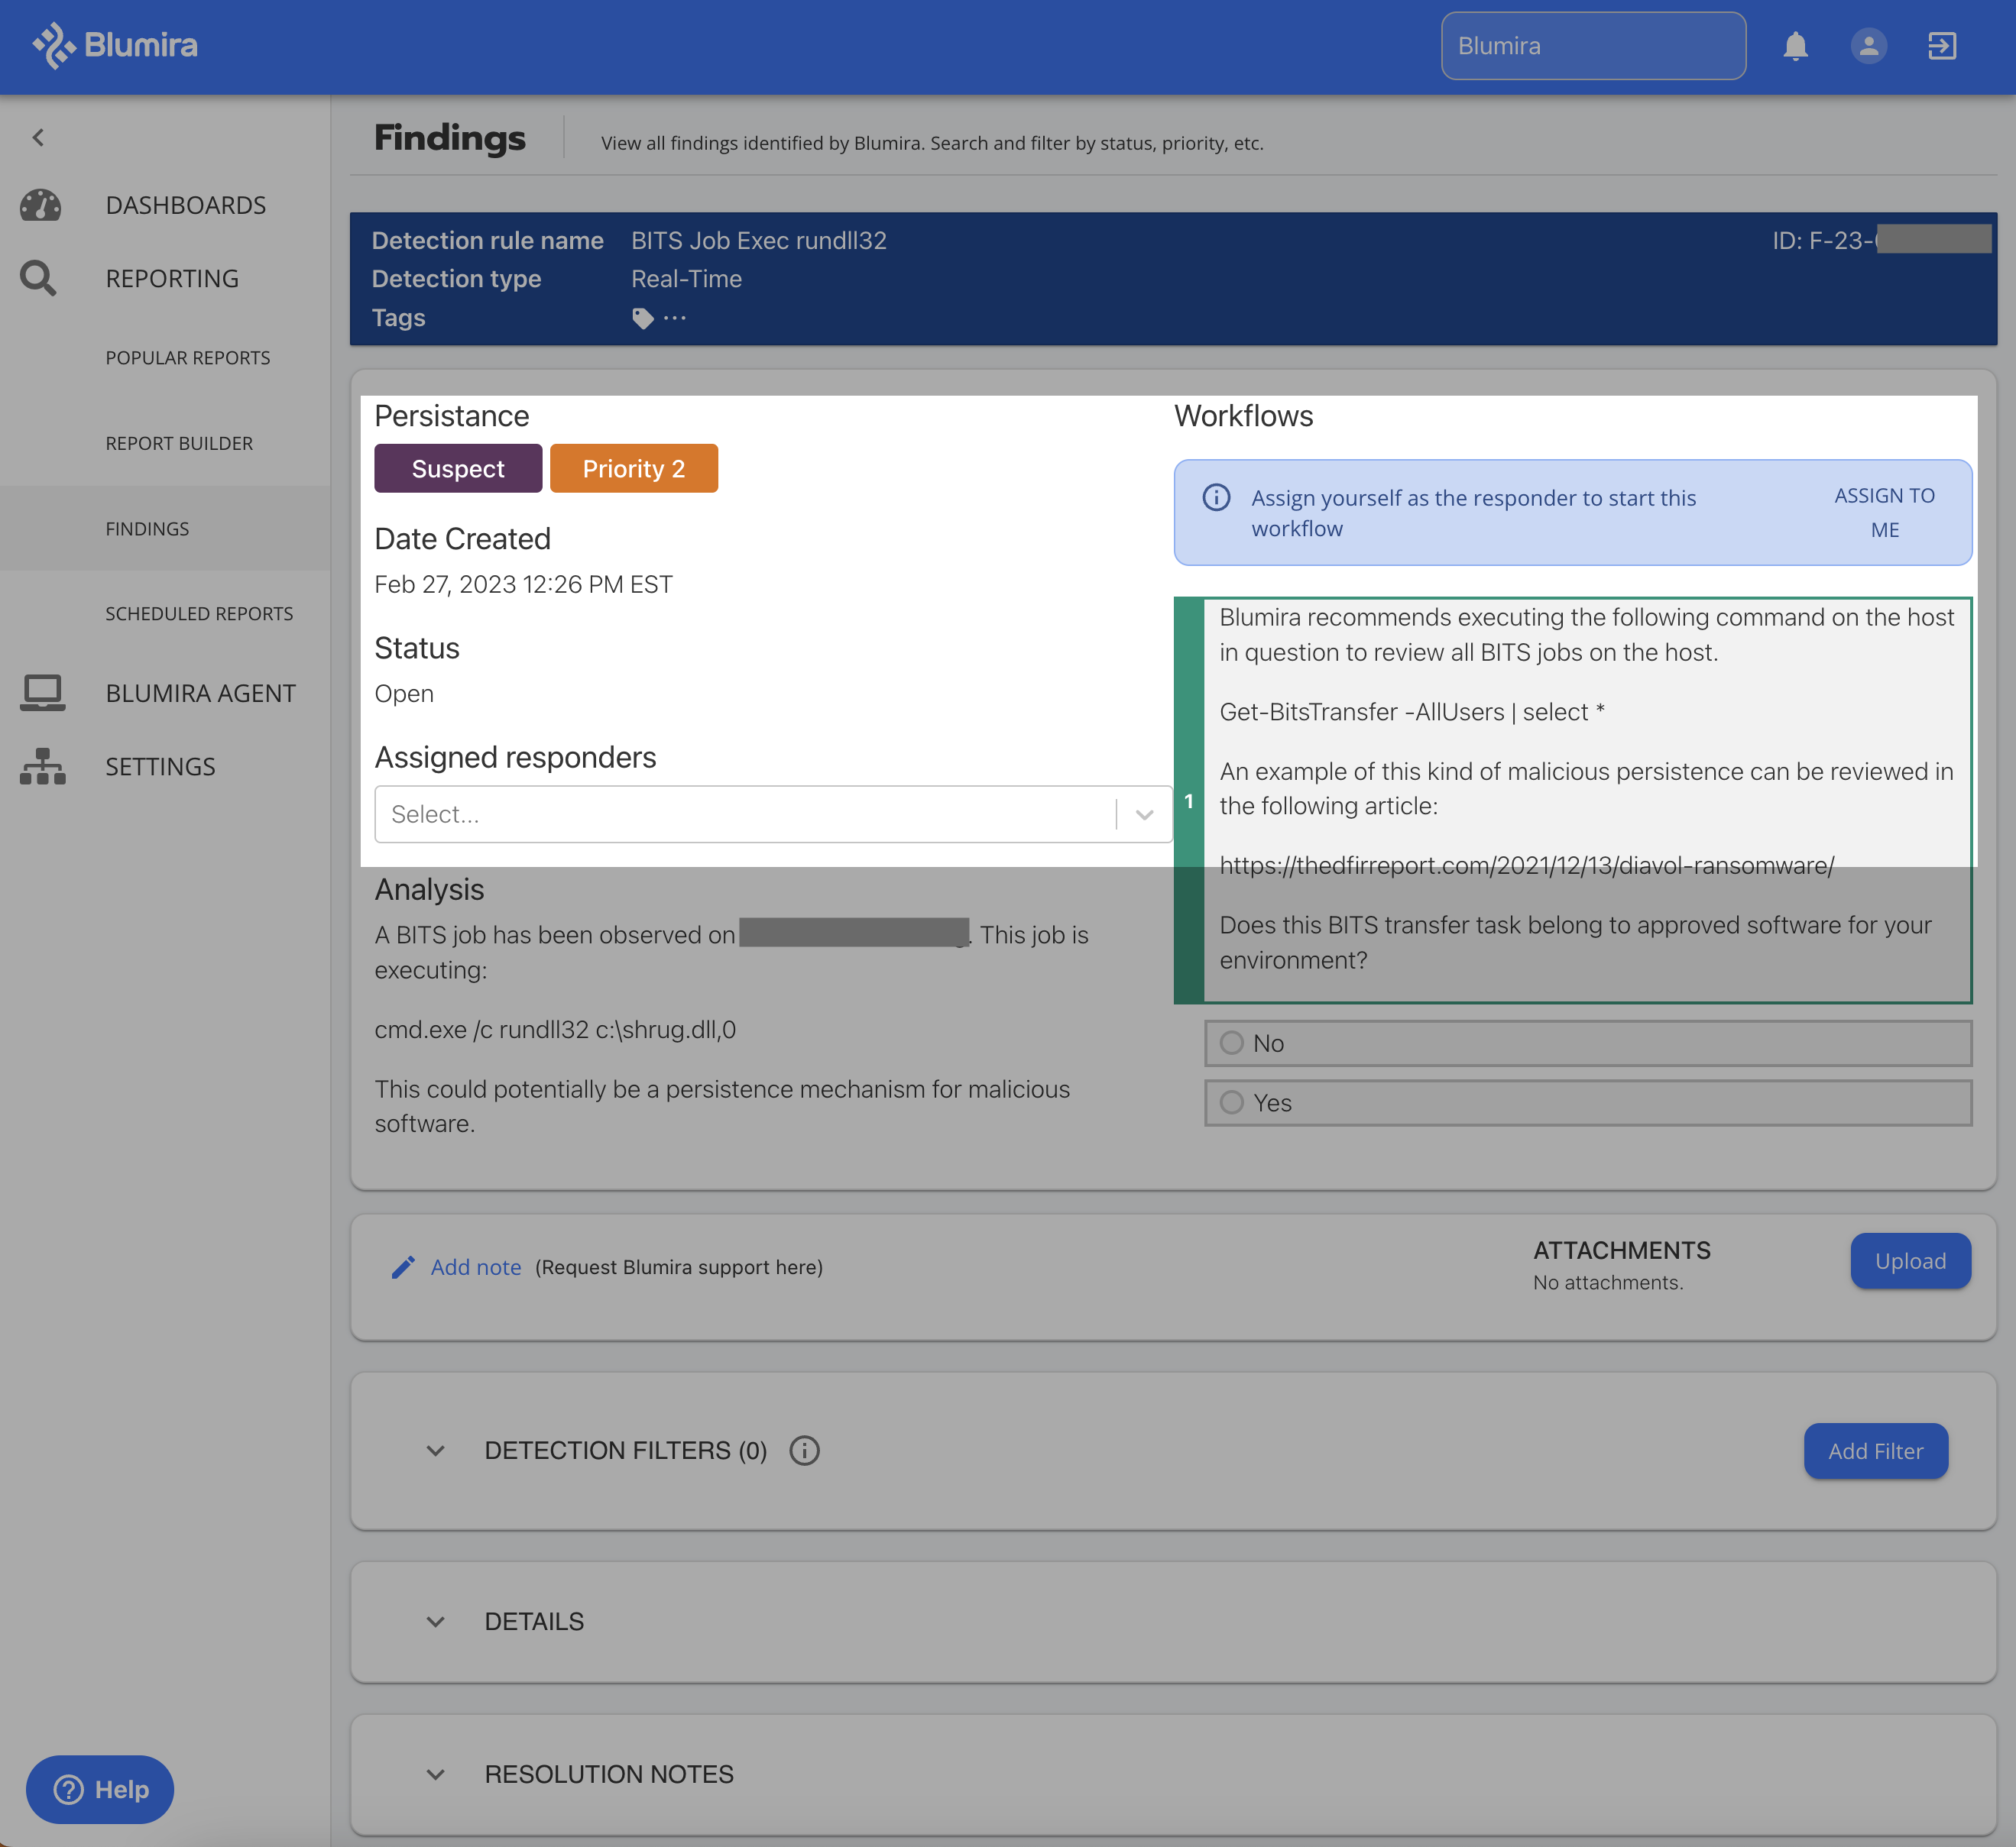Image resolution: width=2016 pixels, height=1847 pixels.
Task: Open the user account avatar
Action: [x=1868, y=46]
